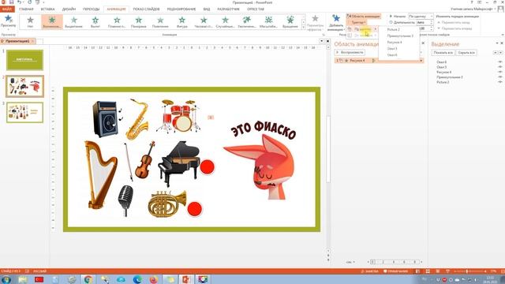505x284 pixels.
Task: Toggle visibility of Овал 6 in selection pane
Action: 499,62
